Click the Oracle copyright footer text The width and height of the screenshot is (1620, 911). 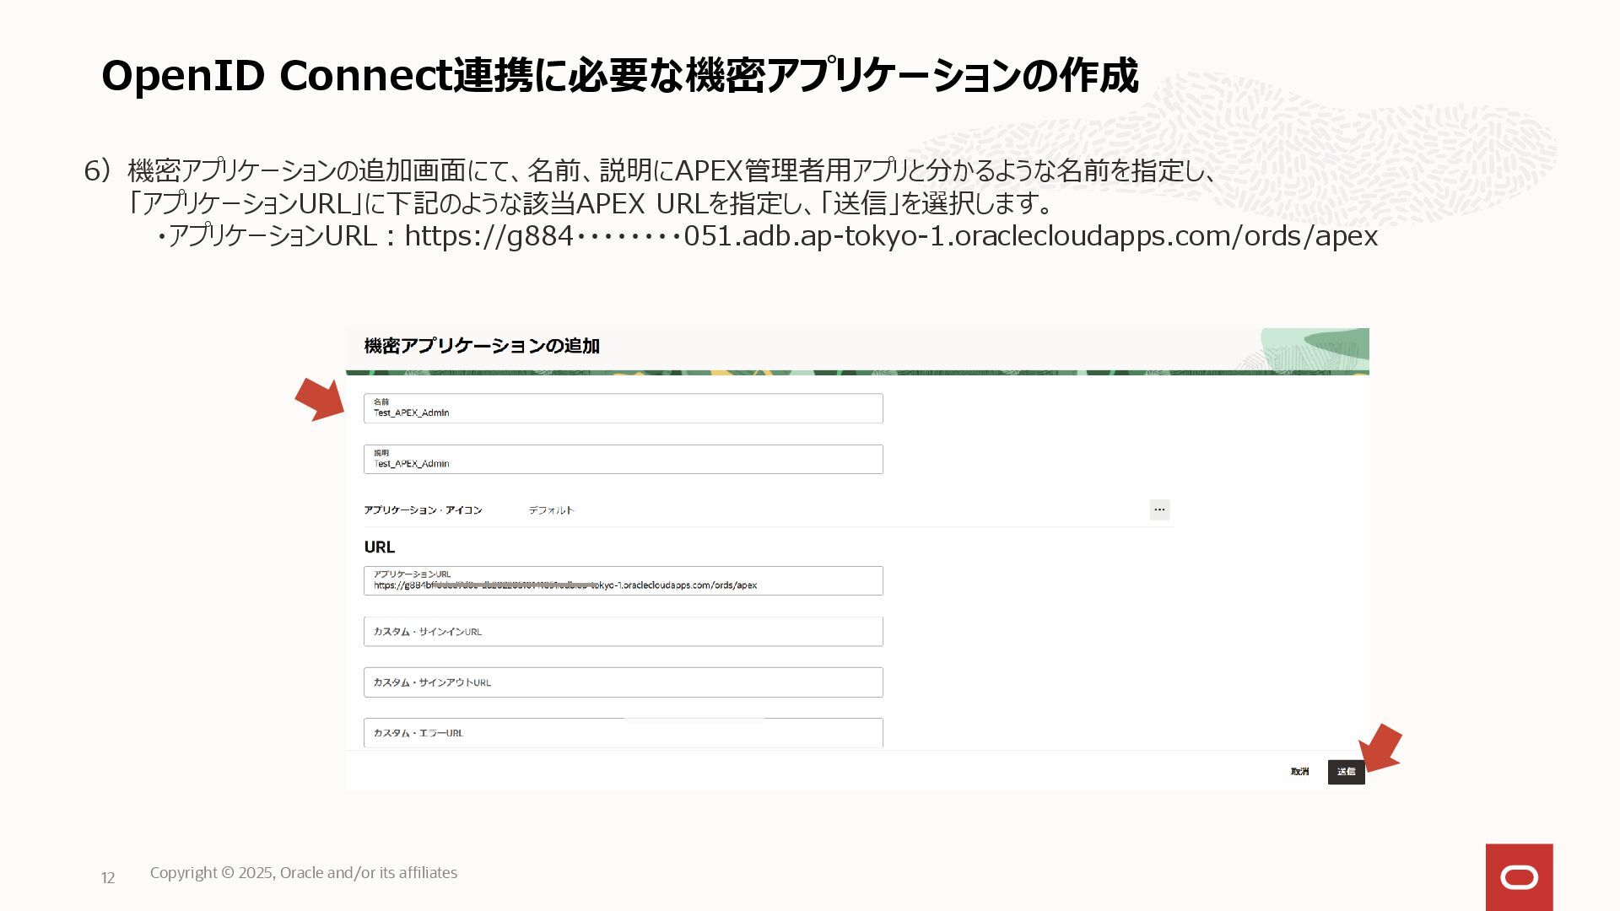click(304, 873)
